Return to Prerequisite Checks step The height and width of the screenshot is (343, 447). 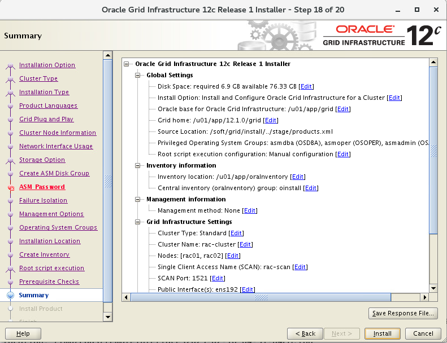coord(49,282)
